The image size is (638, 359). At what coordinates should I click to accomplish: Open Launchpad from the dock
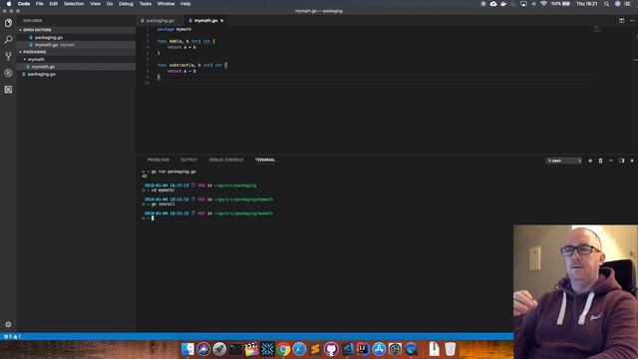pyautogui.click(x=219, y=349)
